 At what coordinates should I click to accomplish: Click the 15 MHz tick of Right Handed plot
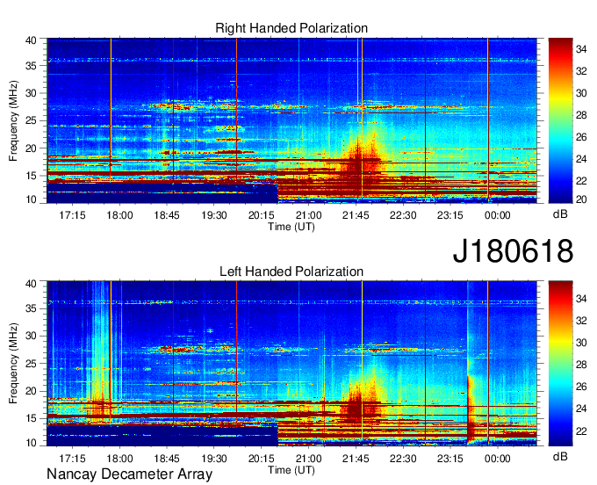tap(31, 176)
